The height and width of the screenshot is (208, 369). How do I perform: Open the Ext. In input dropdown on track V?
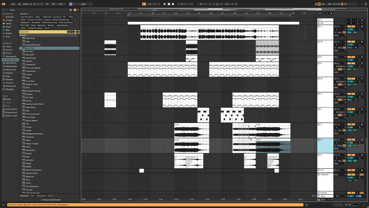(340, 26)
